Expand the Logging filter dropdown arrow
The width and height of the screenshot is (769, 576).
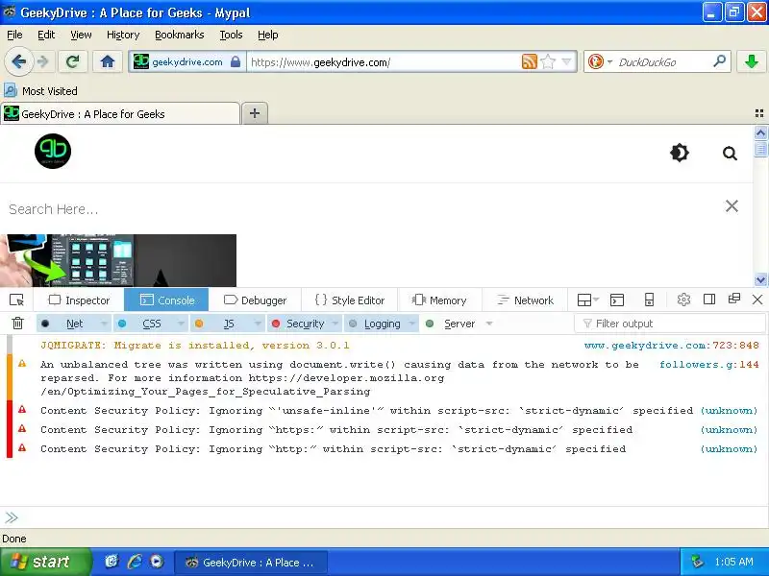point(412,324)
